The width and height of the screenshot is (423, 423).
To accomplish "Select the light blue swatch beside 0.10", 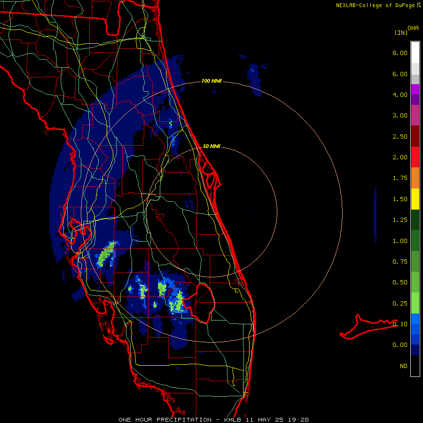I will [415, 319].
